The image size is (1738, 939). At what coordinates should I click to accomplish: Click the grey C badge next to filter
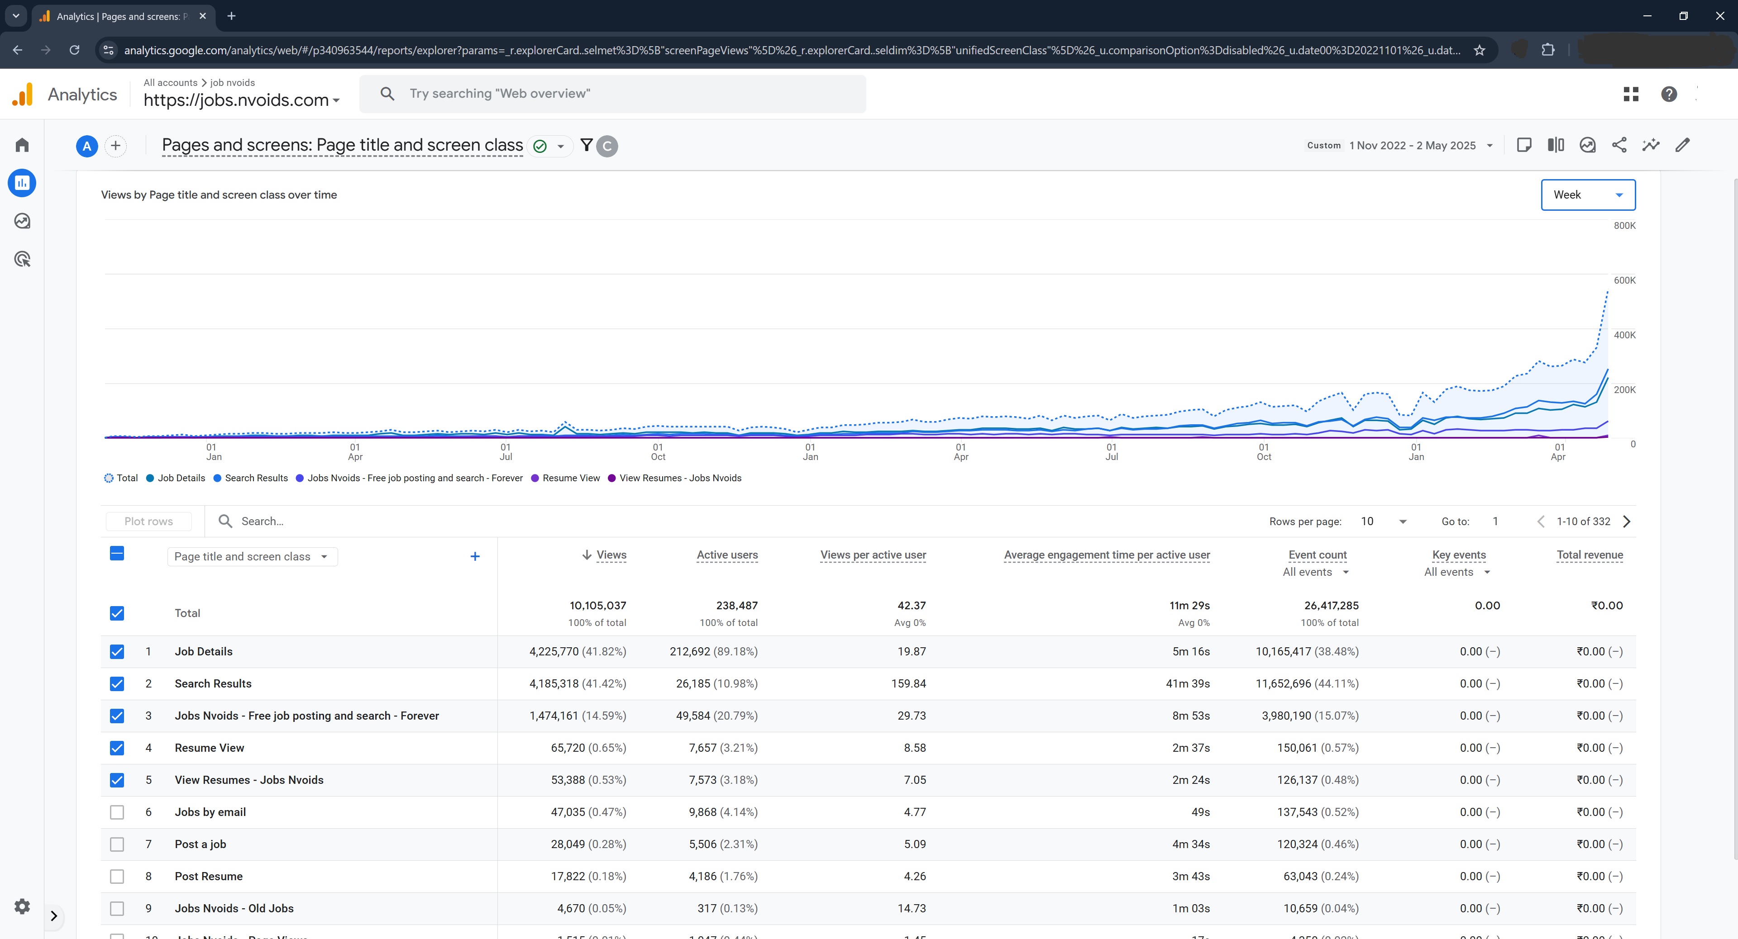tap(607, 146)
